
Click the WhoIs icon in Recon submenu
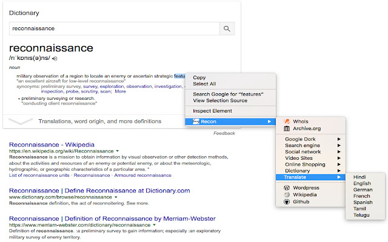287,121
